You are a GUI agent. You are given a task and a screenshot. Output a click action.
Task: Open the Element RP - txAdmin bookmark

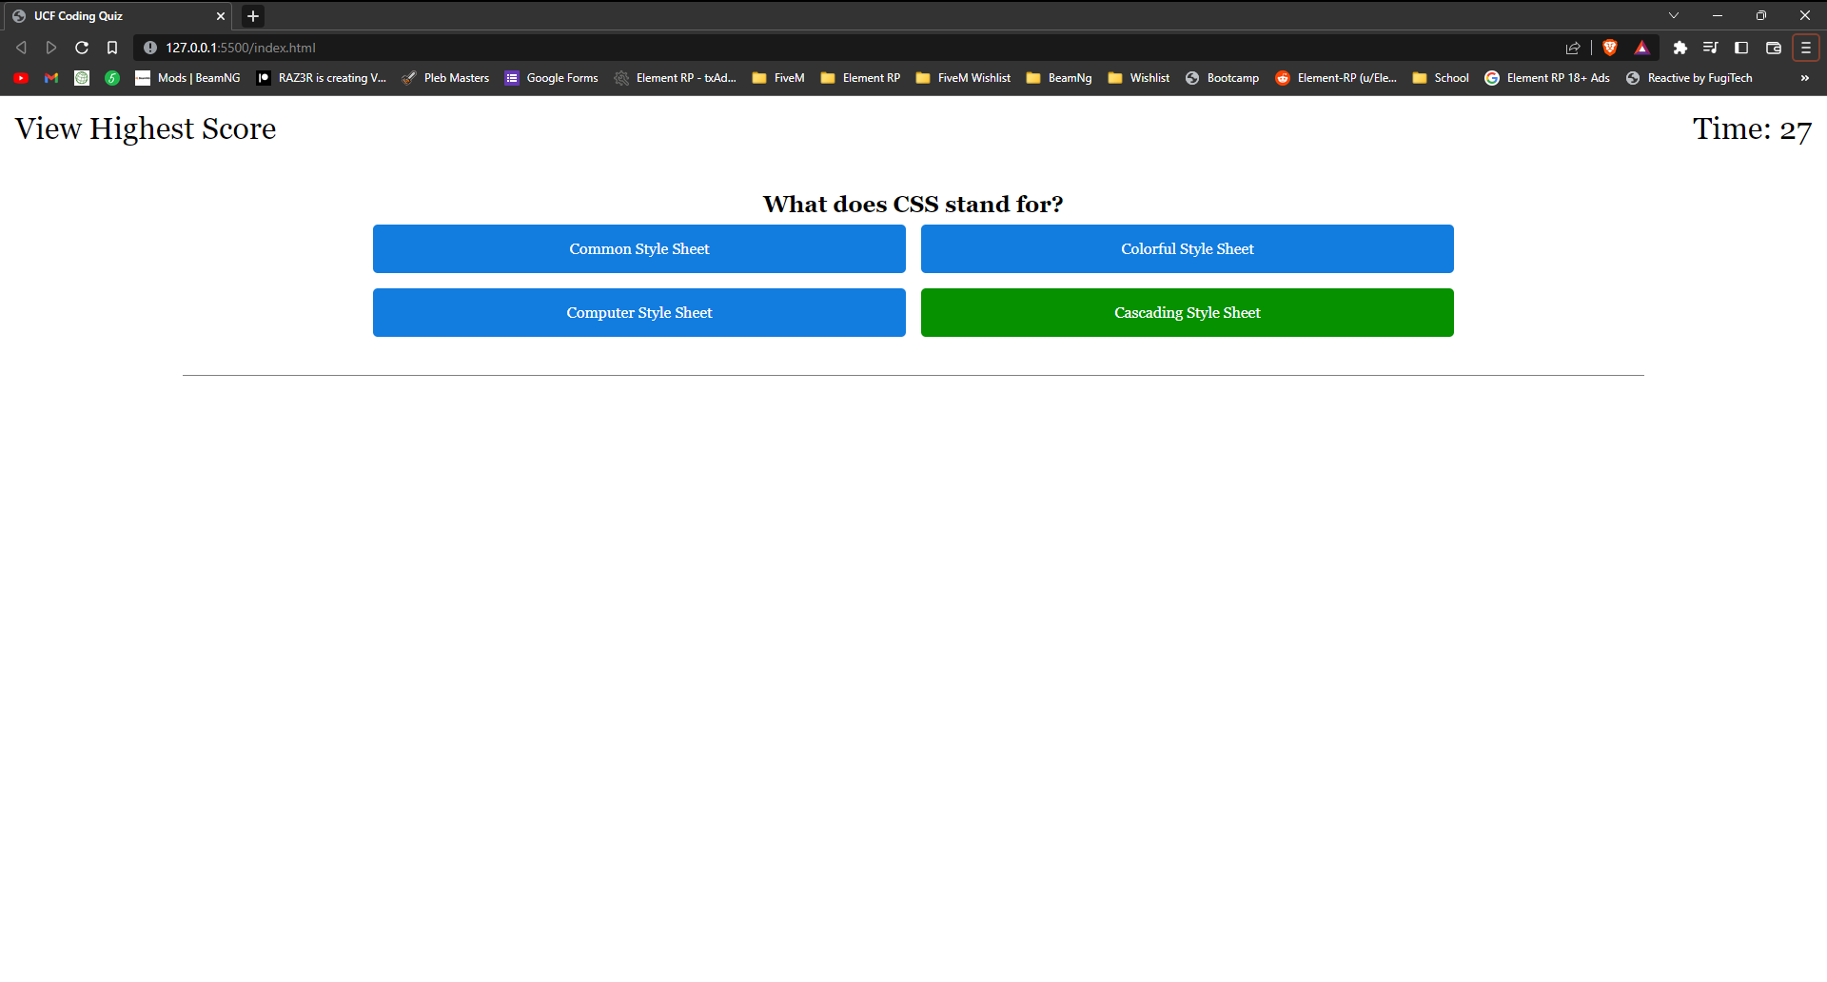tap(676, 78)
